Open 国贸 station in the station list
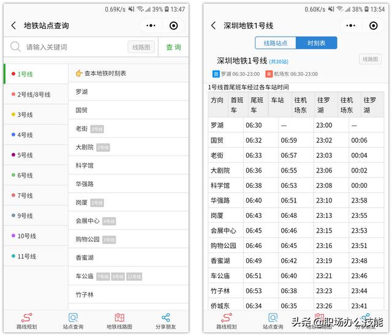The height and width of the screenshot is (336, 392). click(x=129, y=110)
